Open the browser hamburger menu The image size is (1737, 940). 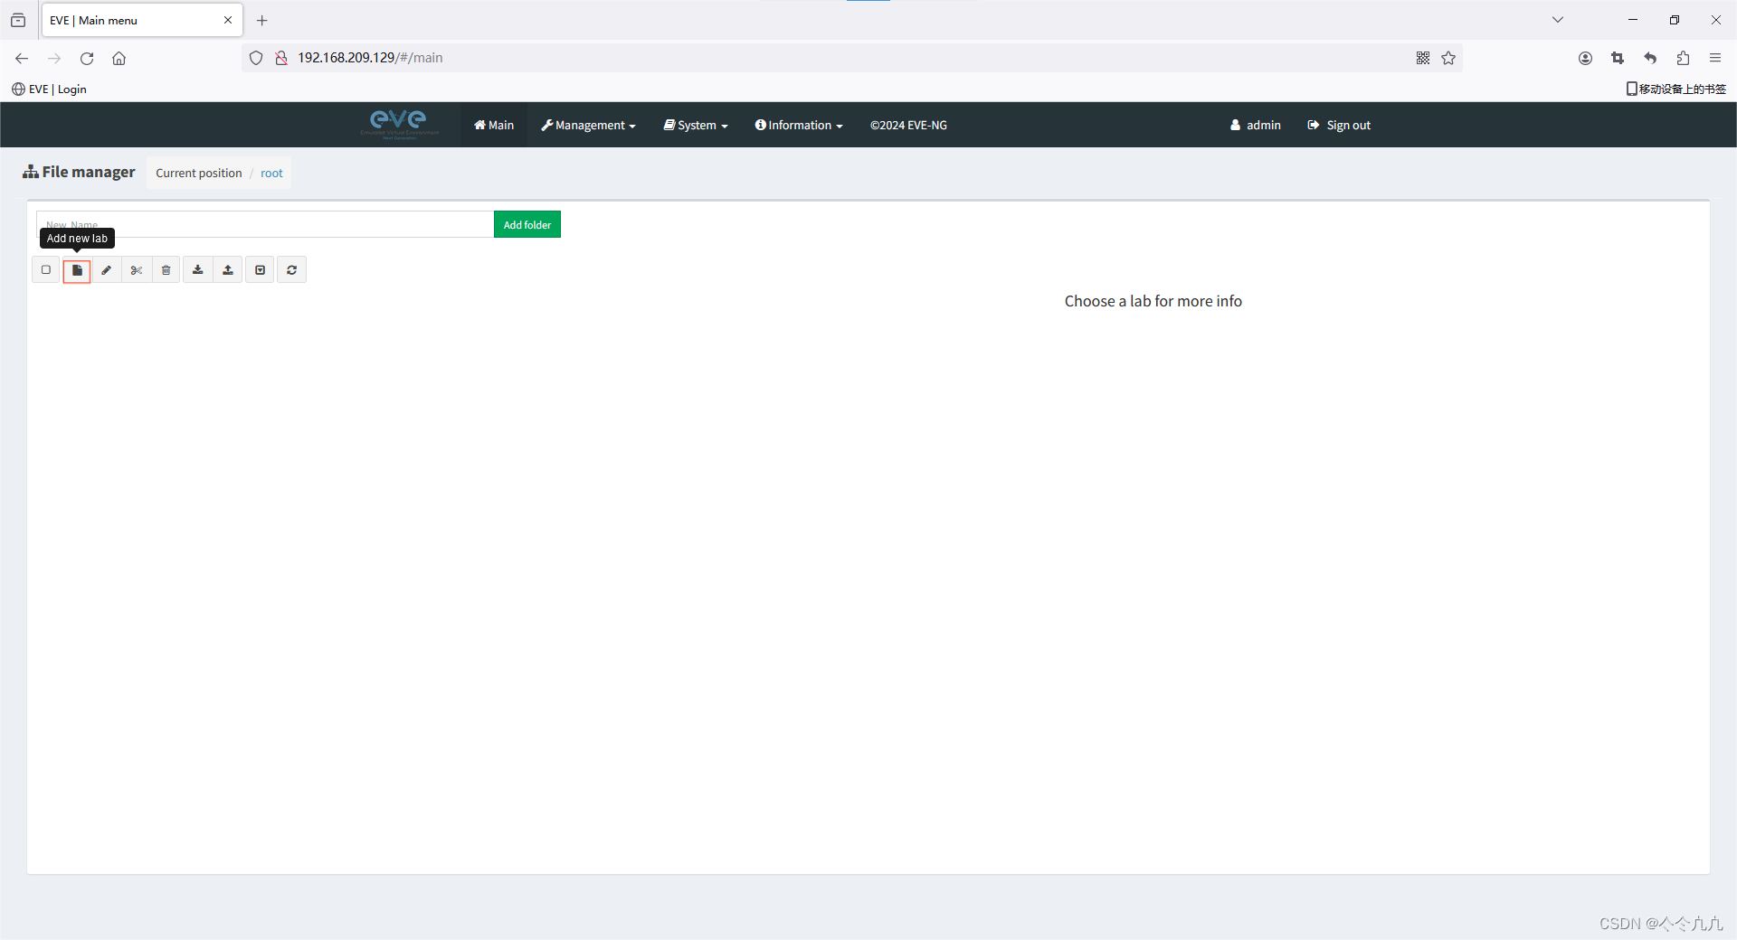pyautogui.click(x=1715, y=58)
